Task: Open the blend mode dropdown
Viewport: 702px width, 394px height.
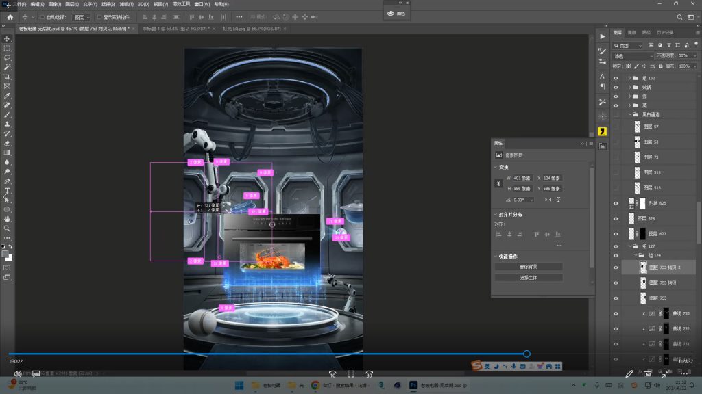Action: [633, 55]
